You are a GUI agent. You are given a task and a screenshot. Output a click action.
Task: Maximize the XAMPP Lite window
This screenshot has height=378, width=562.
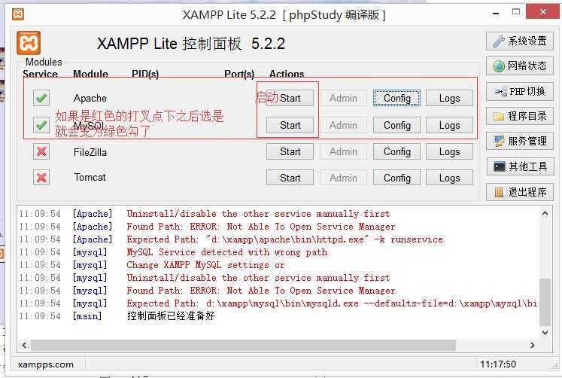[x=516, y=12]
